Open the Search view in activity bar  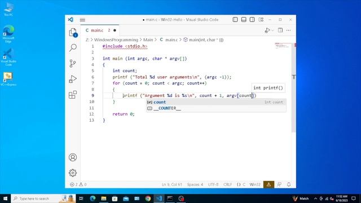73,47
